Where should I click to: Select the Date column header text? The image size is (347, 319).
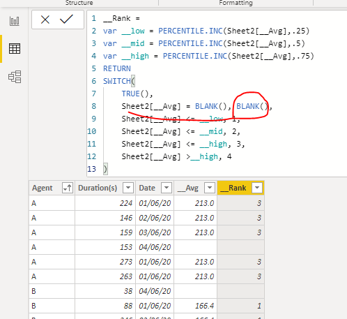pos(147,188)
